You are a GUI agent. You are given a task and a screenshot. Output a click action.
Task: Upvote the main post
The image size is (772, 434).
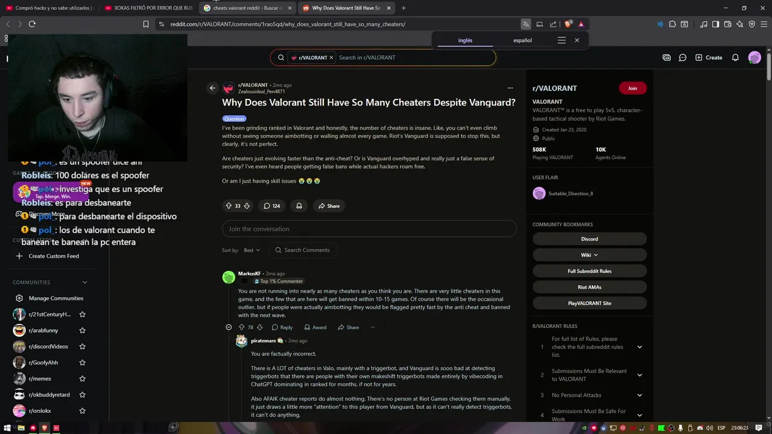pos(229,206)
